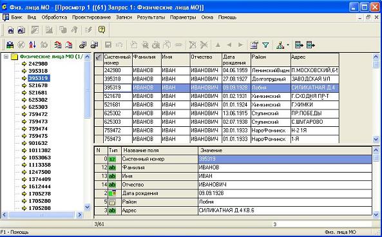Click the table with left-arrow icon
The image size is (382, 237).
click(x=310, y=45)
